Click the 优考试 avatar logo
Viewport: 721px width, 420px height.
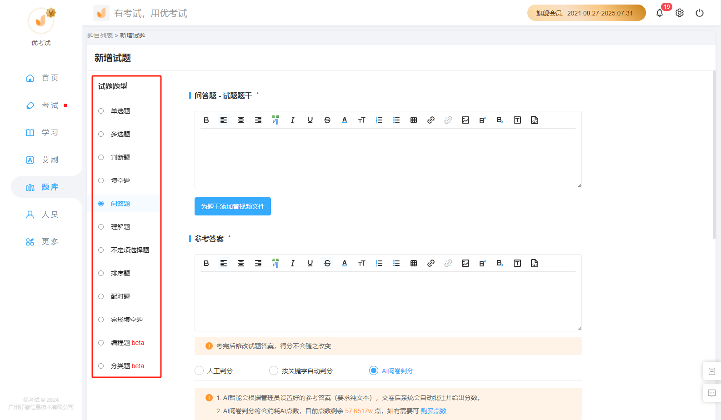pyautogui.click(x=41, y=20)
